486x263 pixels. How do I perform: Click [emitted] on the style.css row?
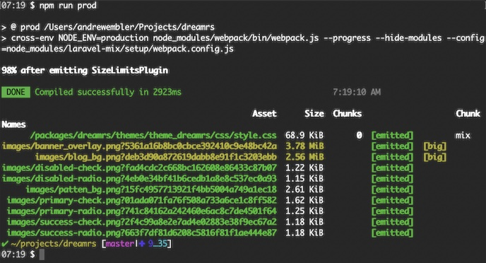[x=392, y=136]
